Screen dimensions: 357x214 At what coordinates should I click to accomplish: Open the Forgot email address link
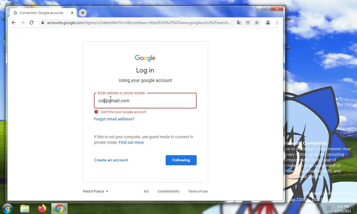[114, 119]
